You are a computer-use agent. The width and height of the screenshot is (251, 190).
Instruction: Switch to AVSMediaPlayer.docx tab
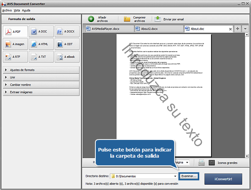[x=110, y=29]
